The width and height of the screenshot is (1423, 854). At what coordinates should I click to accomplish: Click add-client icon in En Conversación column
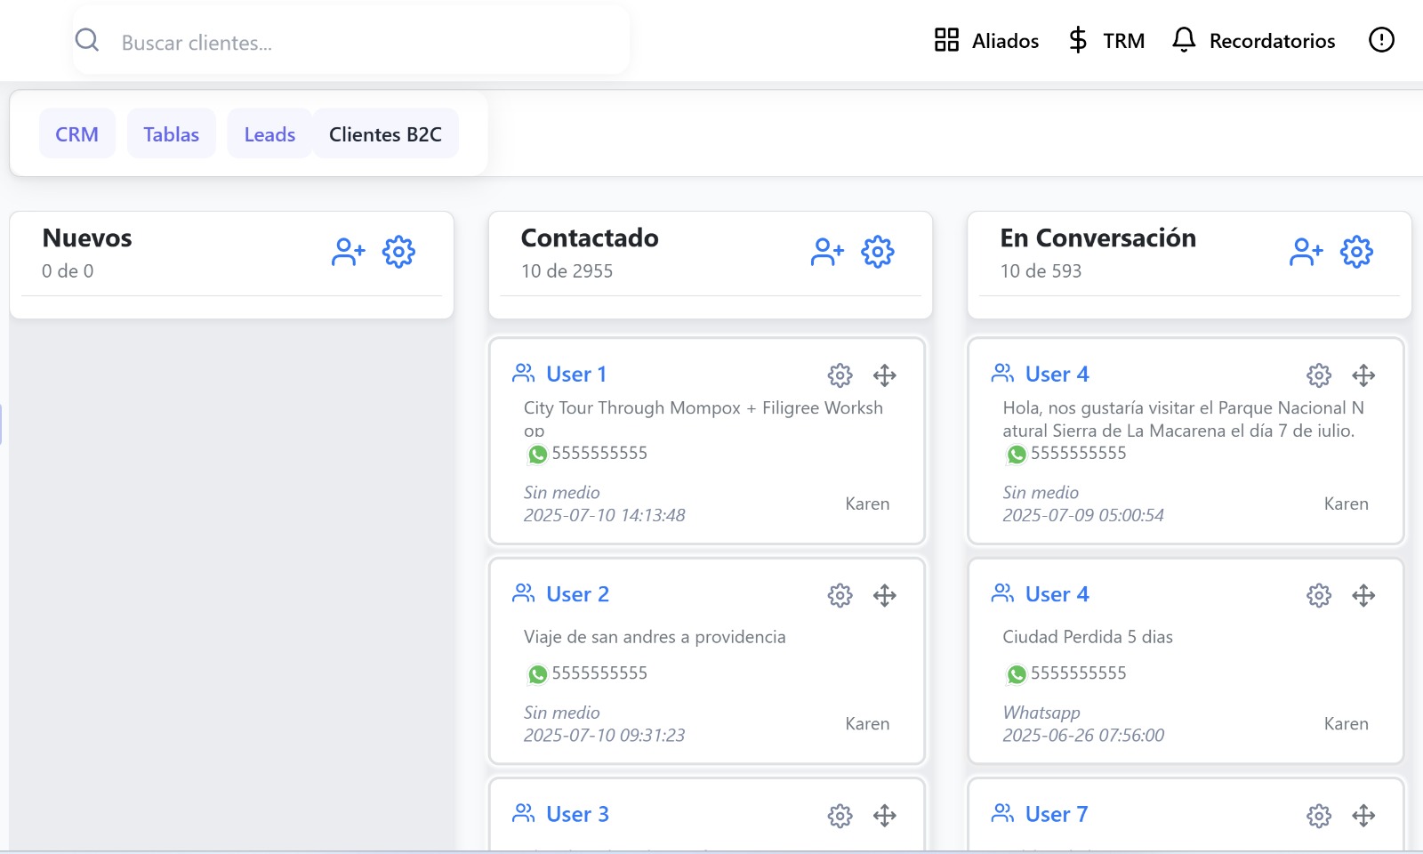(x=1306, y=253)
